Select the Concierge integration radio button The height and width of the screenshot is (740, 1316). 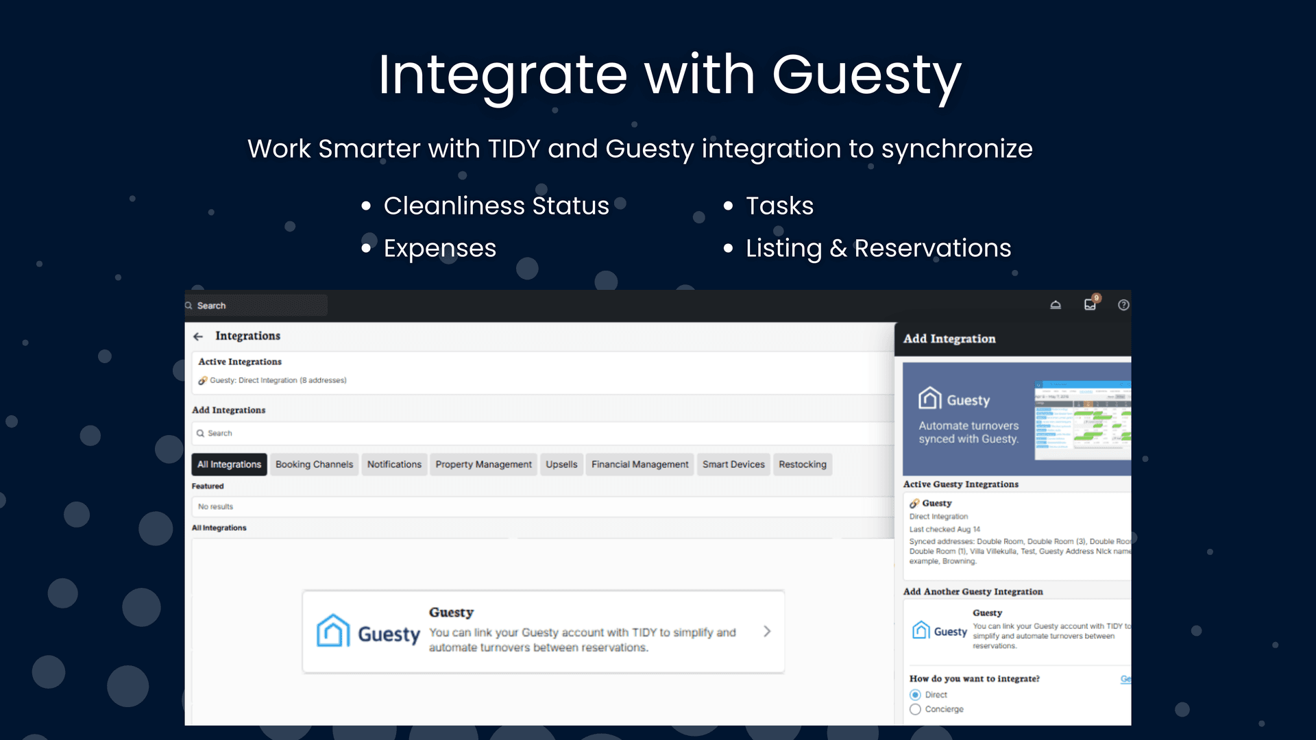(x=915, y=709)
